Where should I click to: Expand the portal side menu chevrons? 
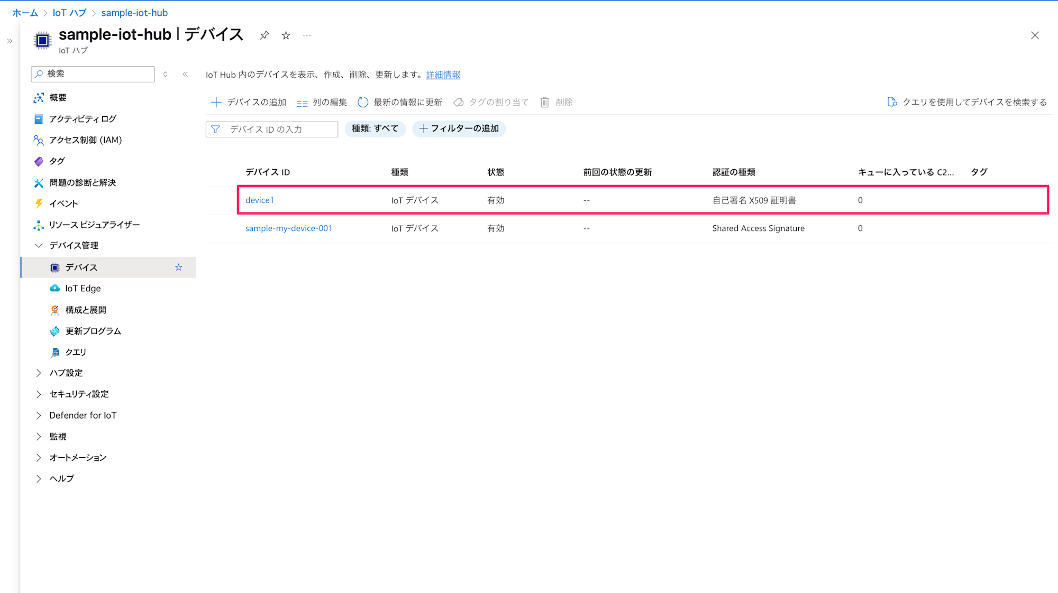(x=10, y=41)
